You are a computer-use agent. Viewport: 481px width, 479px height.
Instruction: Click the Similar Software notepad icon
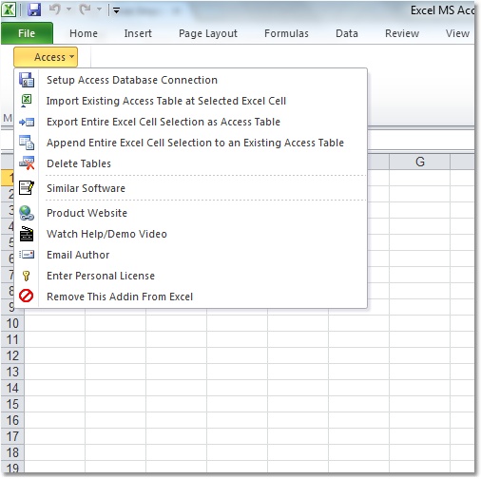click(27, 188)
